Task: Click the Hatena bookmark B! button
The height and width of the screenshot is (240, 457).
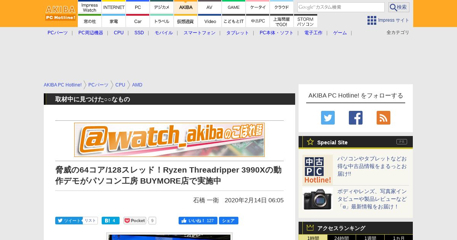Action: (x=110, y=221)
